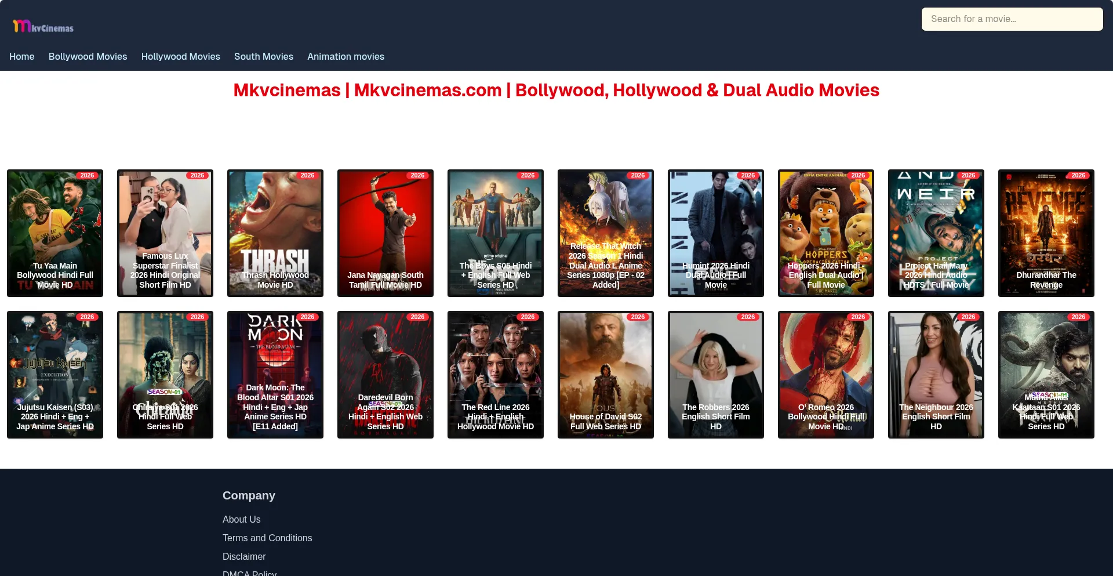Open O' Romeo 2026 Bollywood movie poster
1113x576 pixels.
coord(826,375)
